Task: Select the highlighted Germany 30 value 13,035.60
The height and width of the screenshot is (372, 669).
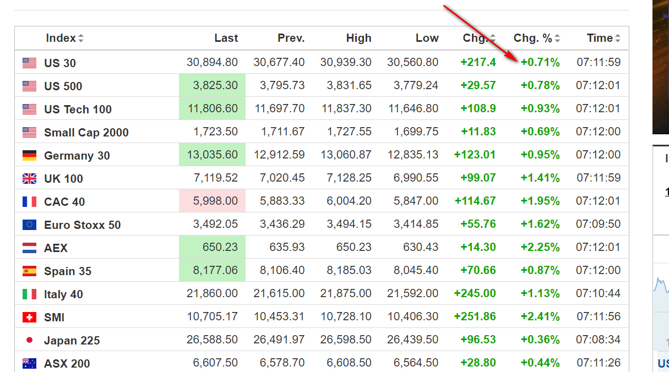Action: tap(213, 155)
